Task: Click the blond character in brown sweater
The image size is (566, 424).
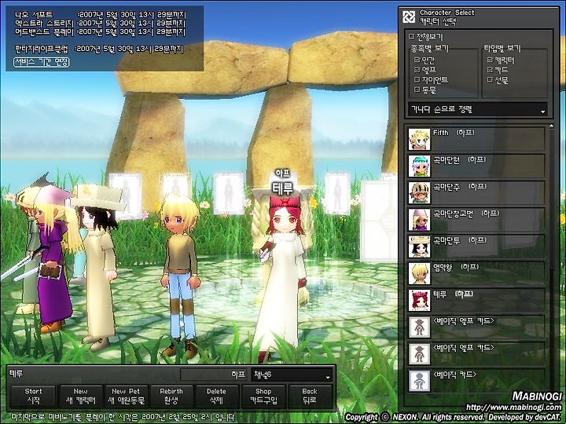Action: (x=180, y=276)
